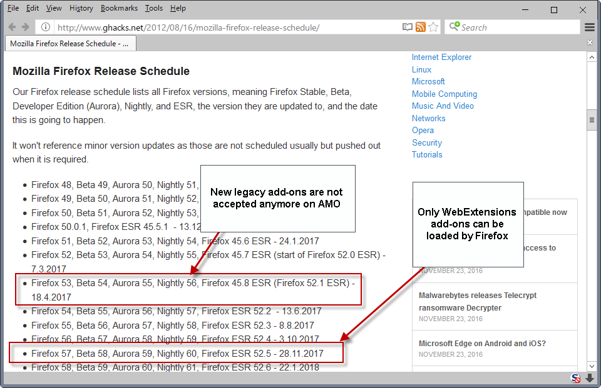Click the Firefox 49, Beta 50 list entry
The width and height of the screenshot is (601, 388).
pyautogui.click(x=115, y=199)
